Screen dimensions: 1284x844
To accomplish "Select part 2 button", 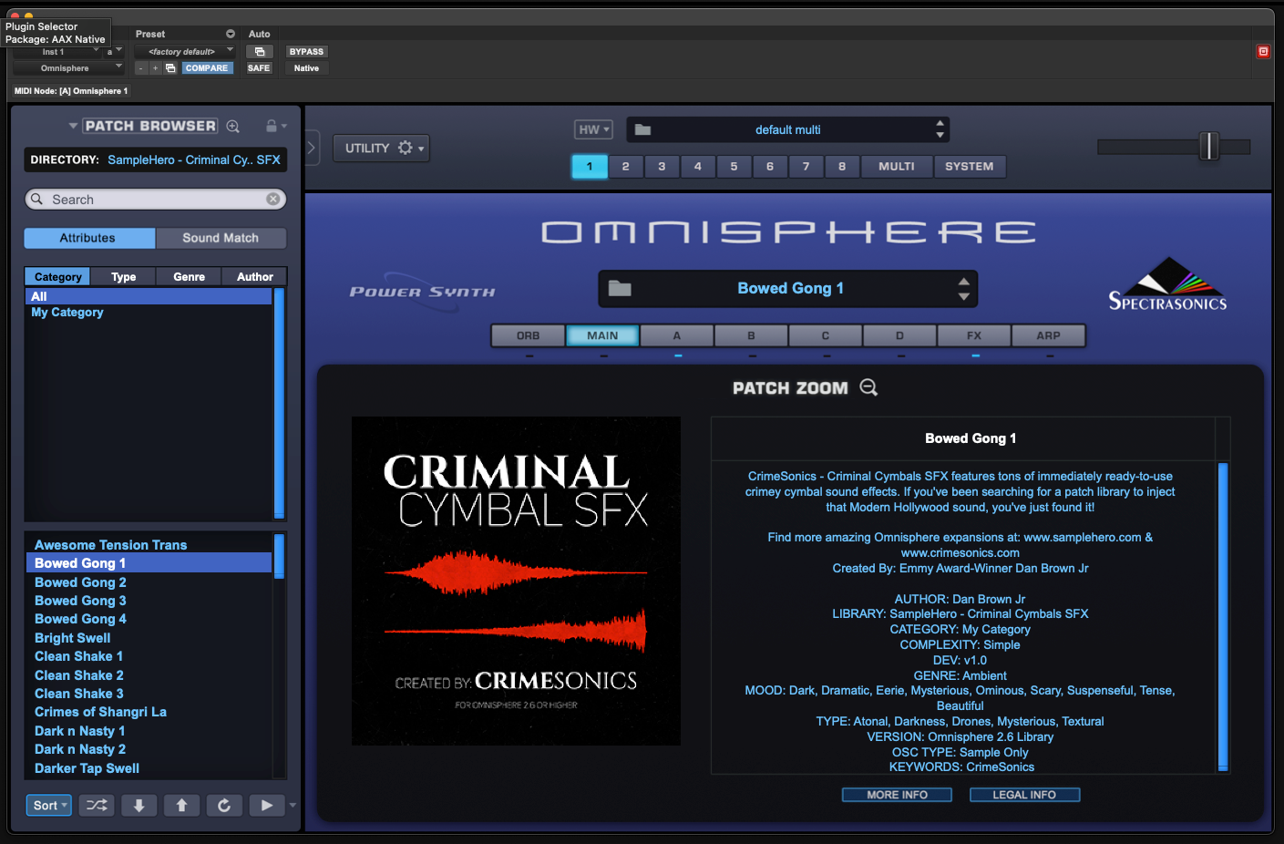I will (x=625, y=166).
